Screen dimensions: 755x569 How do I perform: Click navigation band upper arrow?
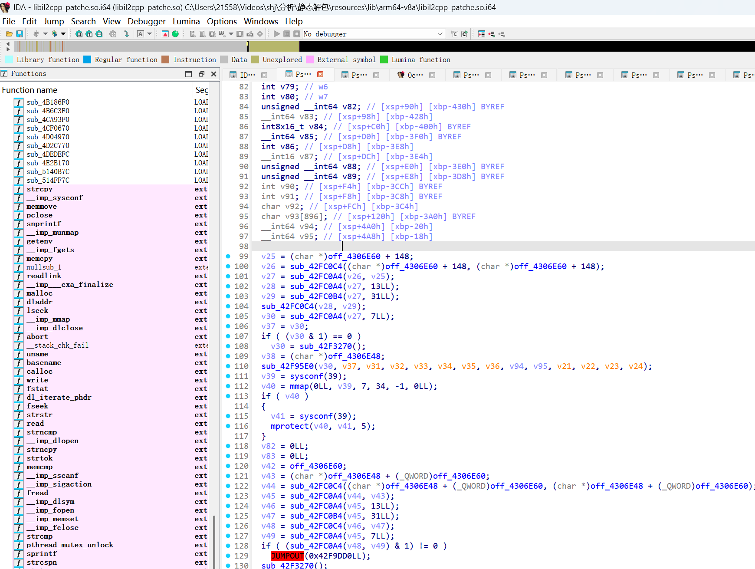point(8,44)
